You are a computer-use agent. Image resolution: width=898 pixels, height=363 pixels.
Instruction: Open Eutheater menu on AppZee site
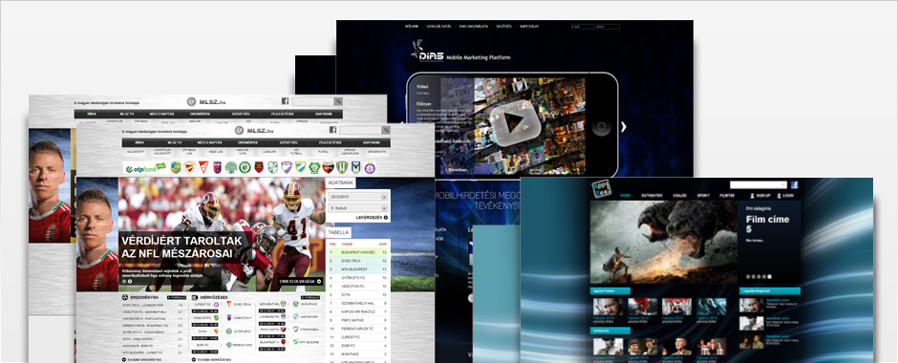[652, 195]
